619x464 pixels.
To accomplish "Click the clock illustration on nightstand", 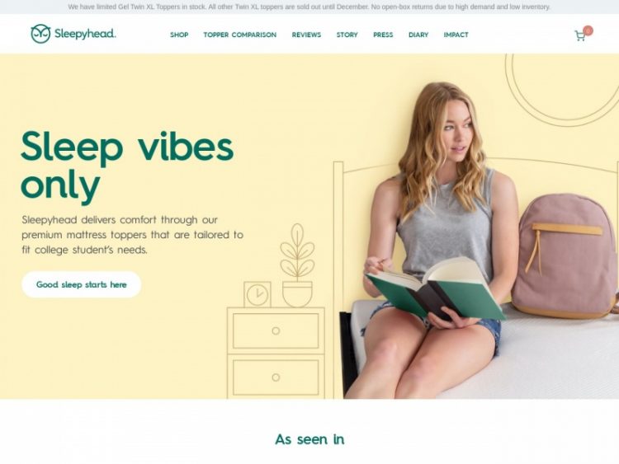I will tap(258, 294).
